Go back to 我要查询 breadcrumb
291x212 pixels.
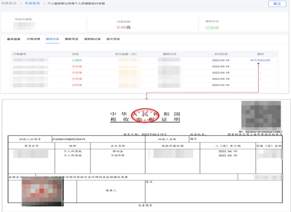point(9,4)
